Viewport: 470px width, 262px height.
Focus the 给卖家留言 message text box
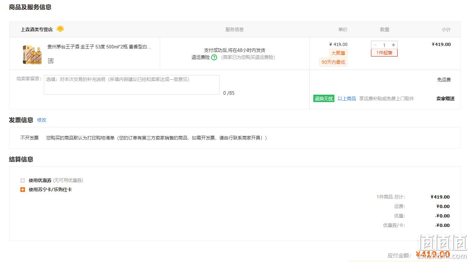(132, 85)
